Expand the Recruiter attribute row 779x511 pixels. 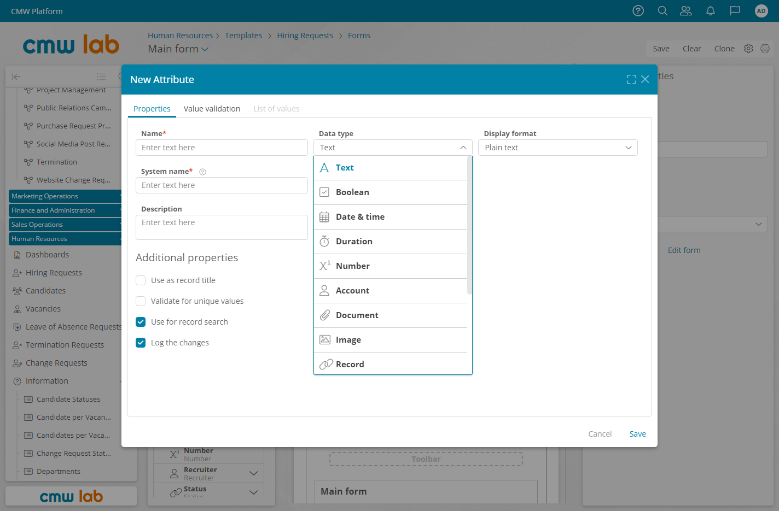(x=253, y=473)
